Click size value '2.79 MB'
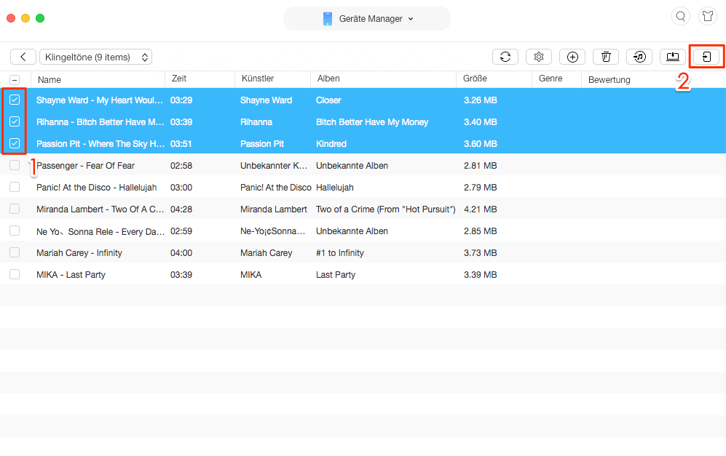Screen dimensions: 726x456 point(480,188)
